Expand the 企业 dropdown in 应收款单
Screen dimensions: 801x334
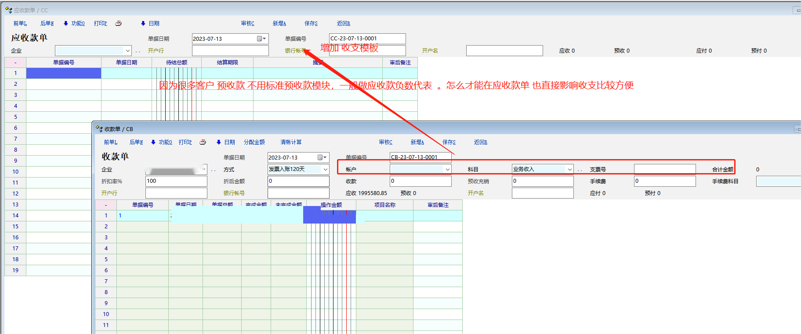pos(127,51)
